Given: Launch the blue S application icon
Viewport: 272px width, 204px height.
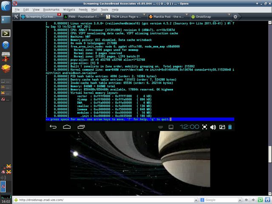Looking at the screenshot, I should point(6,45).
